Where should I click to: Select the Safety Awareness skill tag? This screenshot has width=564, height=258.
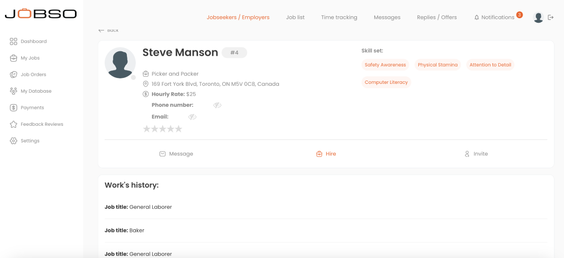click(385, 65)
